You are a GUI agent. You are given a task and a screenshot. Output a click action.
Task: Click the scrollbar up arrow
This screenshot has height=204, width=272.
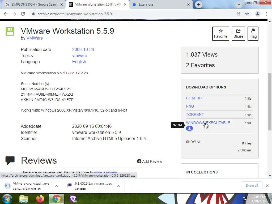coord(270,21)
